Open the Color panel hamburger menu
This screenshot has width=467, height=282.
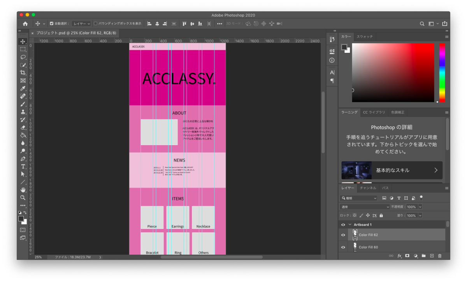click(447, 37)
